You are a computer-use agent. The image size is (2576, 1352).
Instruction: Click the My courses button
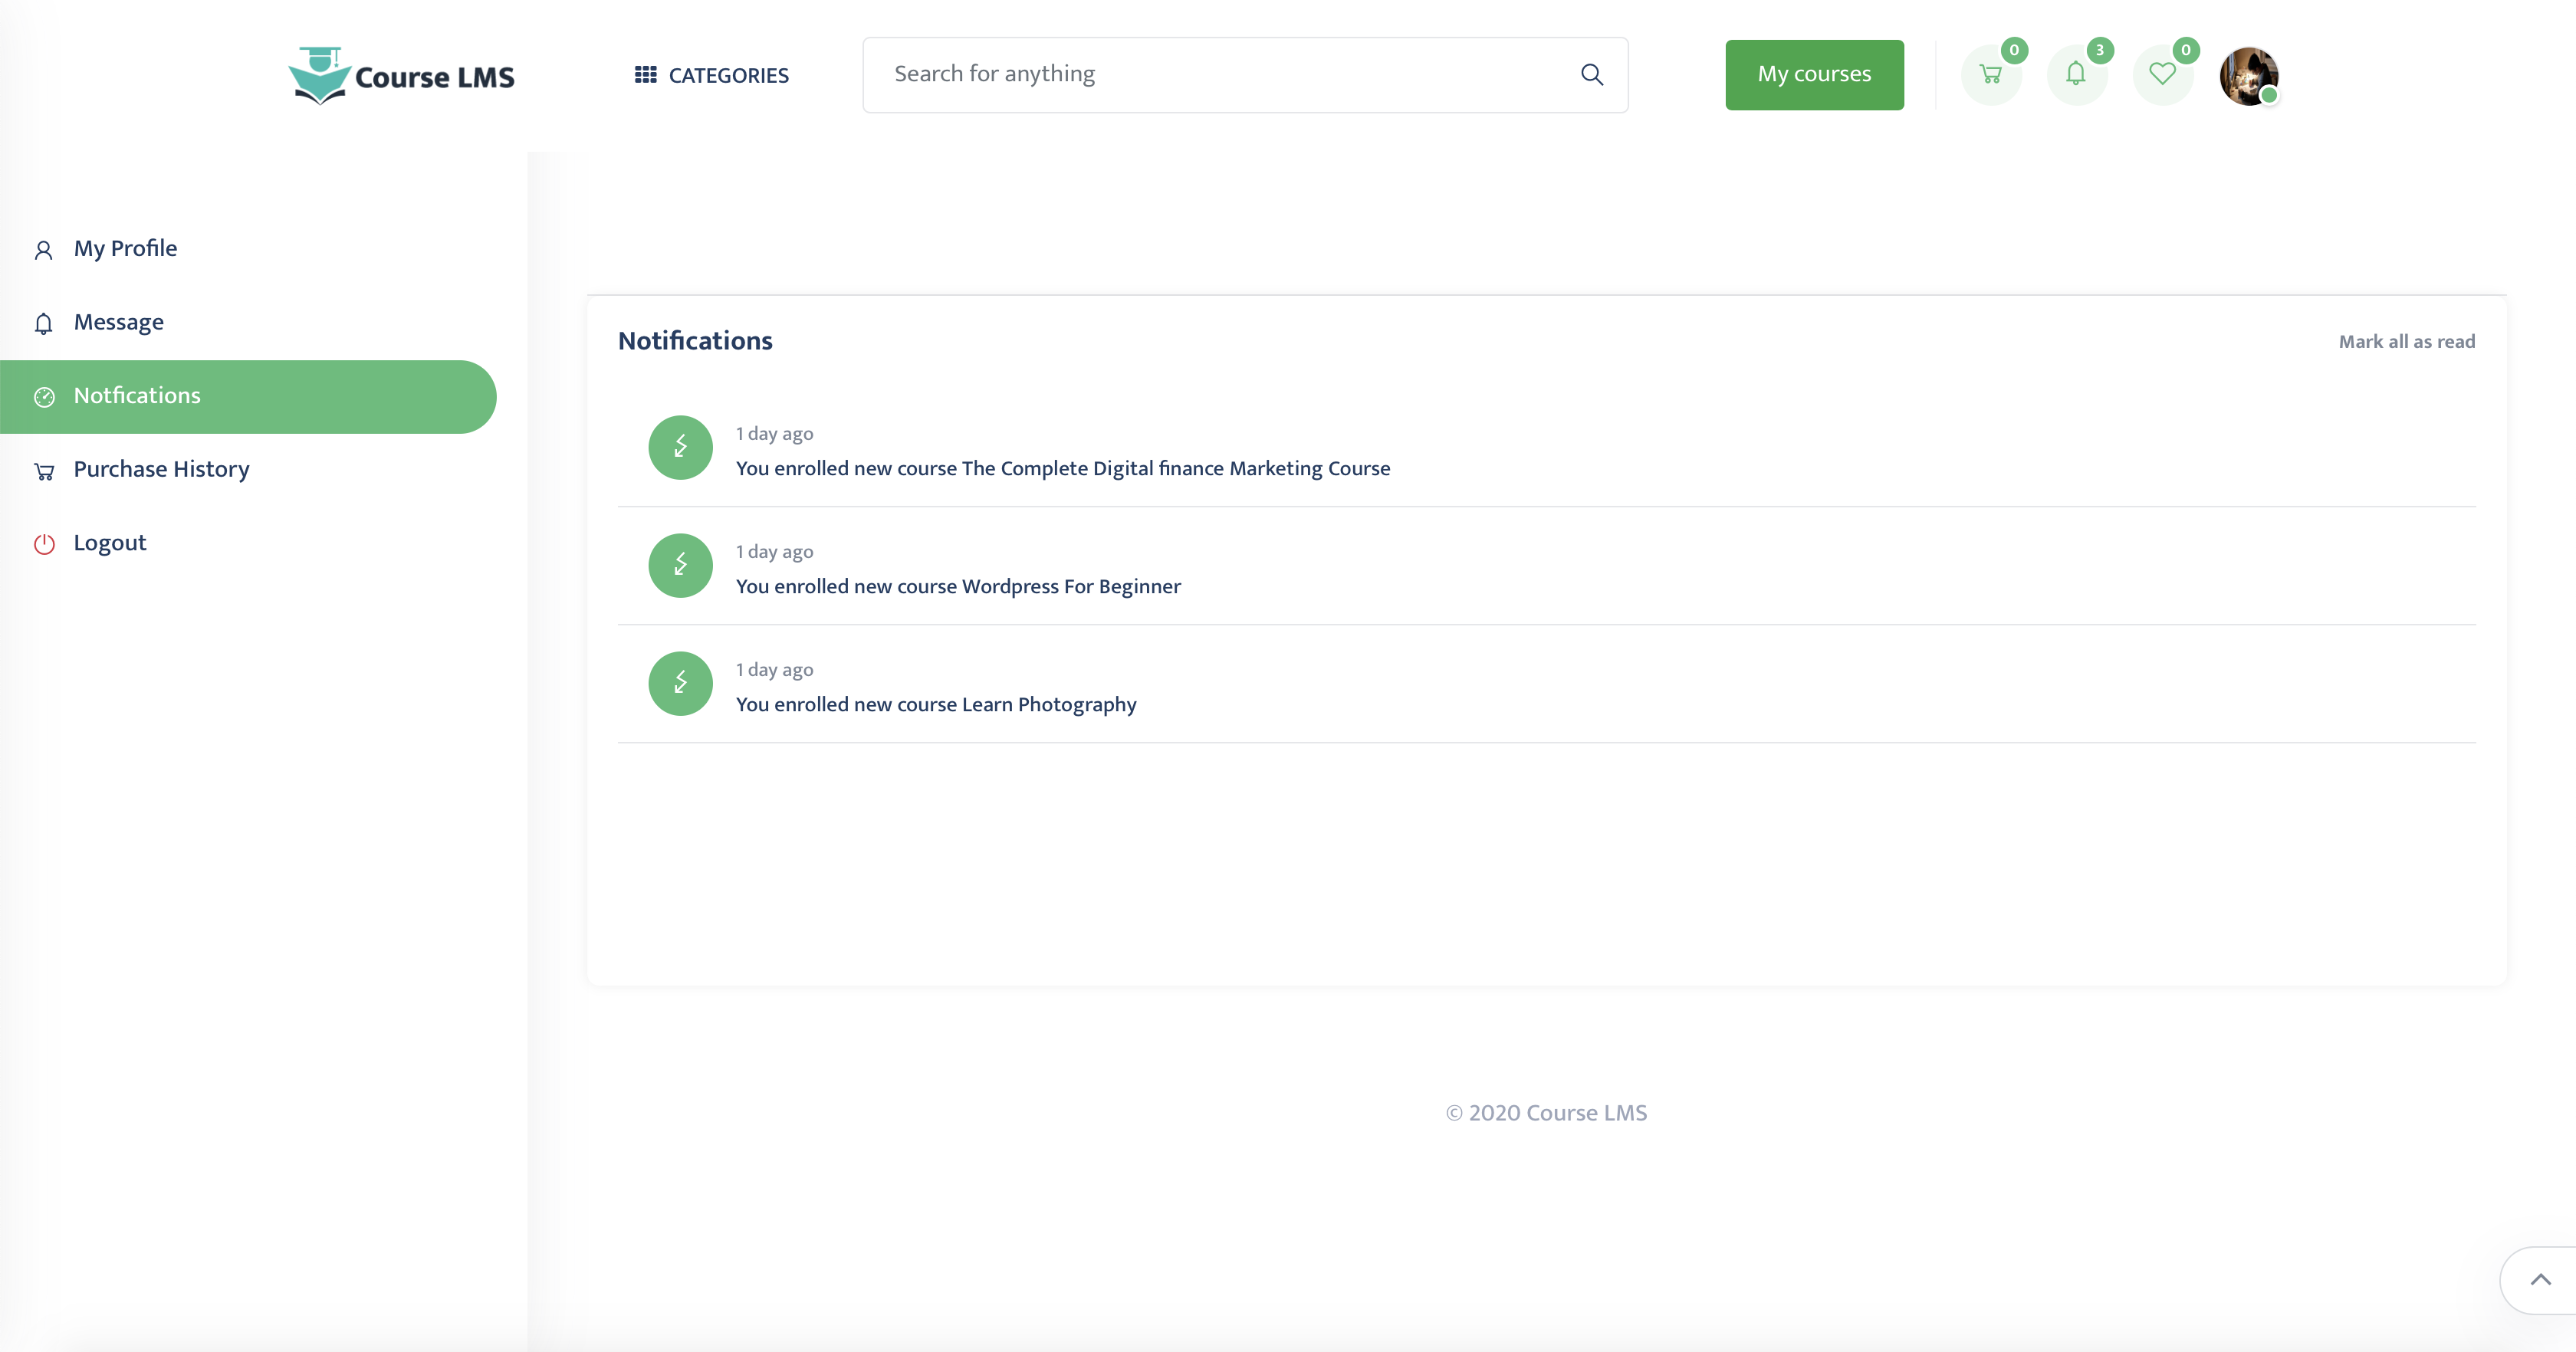tap(1814, 74)
